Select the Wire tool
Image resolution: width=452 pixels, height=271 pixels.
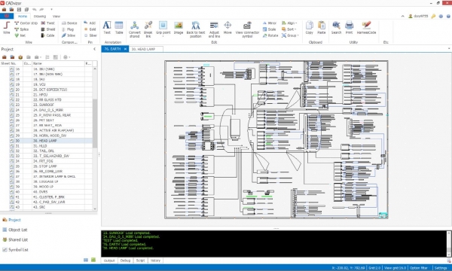6,28
